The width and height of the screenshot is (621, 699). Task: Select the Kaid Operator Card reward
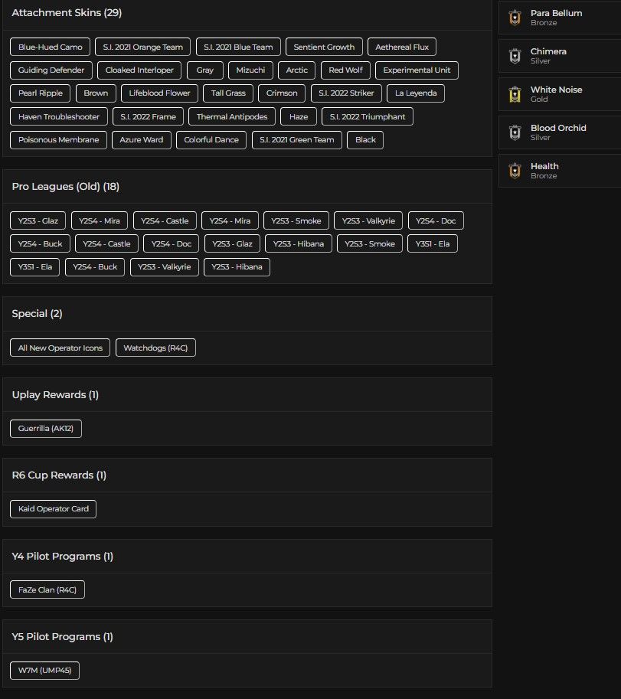coord(53,508)
